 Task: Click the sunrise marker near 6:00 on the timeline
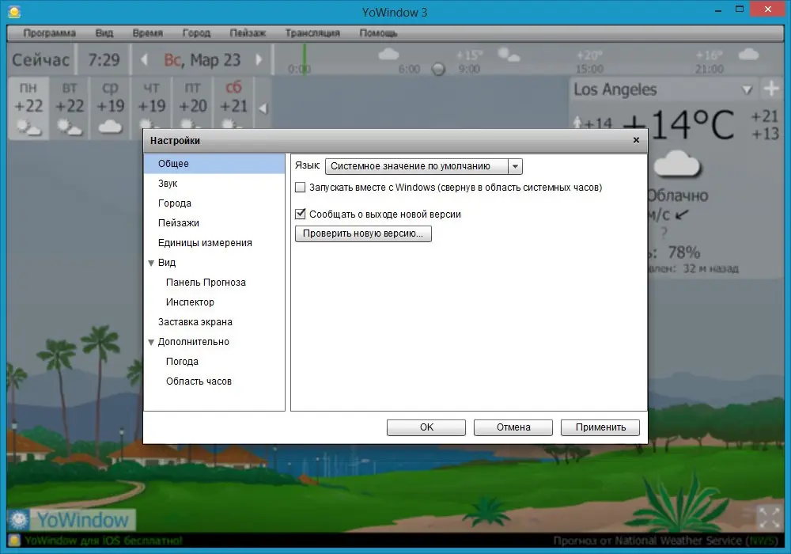pyautogui.click(x=438, y=69)
